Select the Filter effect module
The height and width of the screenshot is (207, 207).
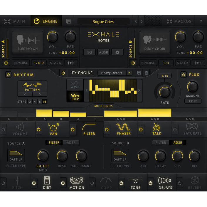[89, 129]
